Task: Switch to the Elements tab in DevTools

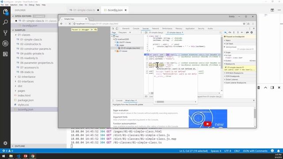Action: click(126, 28)
